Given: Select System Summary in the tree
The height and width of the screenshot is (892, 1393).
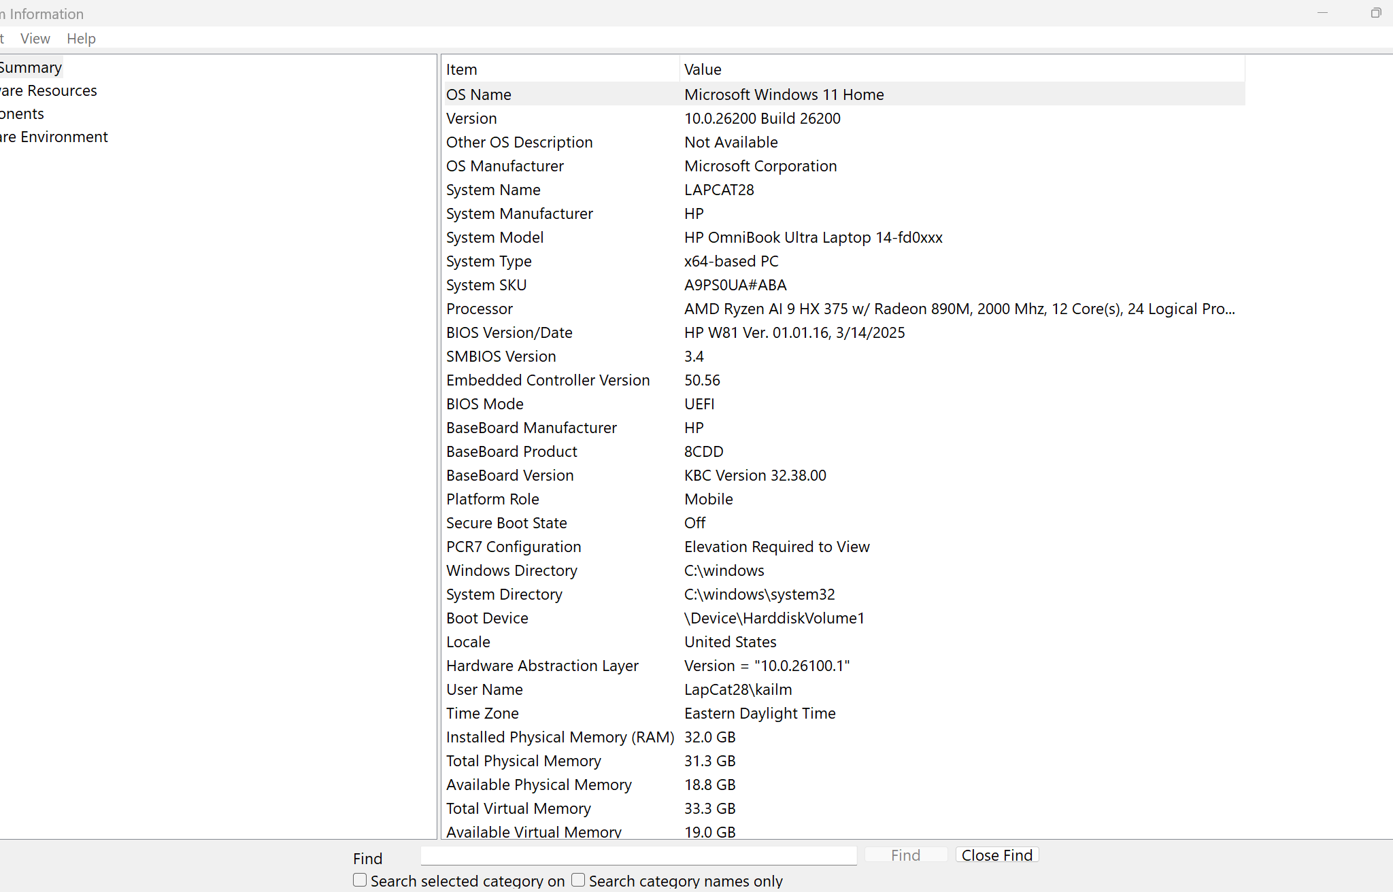Looking at the screenshot, I should click(x=31, y=67).
